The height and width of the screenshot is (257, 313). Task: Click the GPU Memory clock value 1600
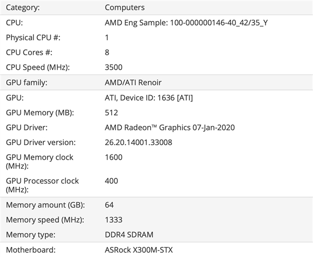point(113,157)
